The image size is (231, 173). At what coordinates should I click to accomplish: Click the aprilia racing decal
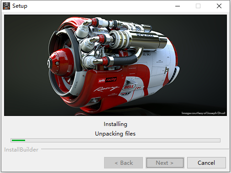point(107,80)
